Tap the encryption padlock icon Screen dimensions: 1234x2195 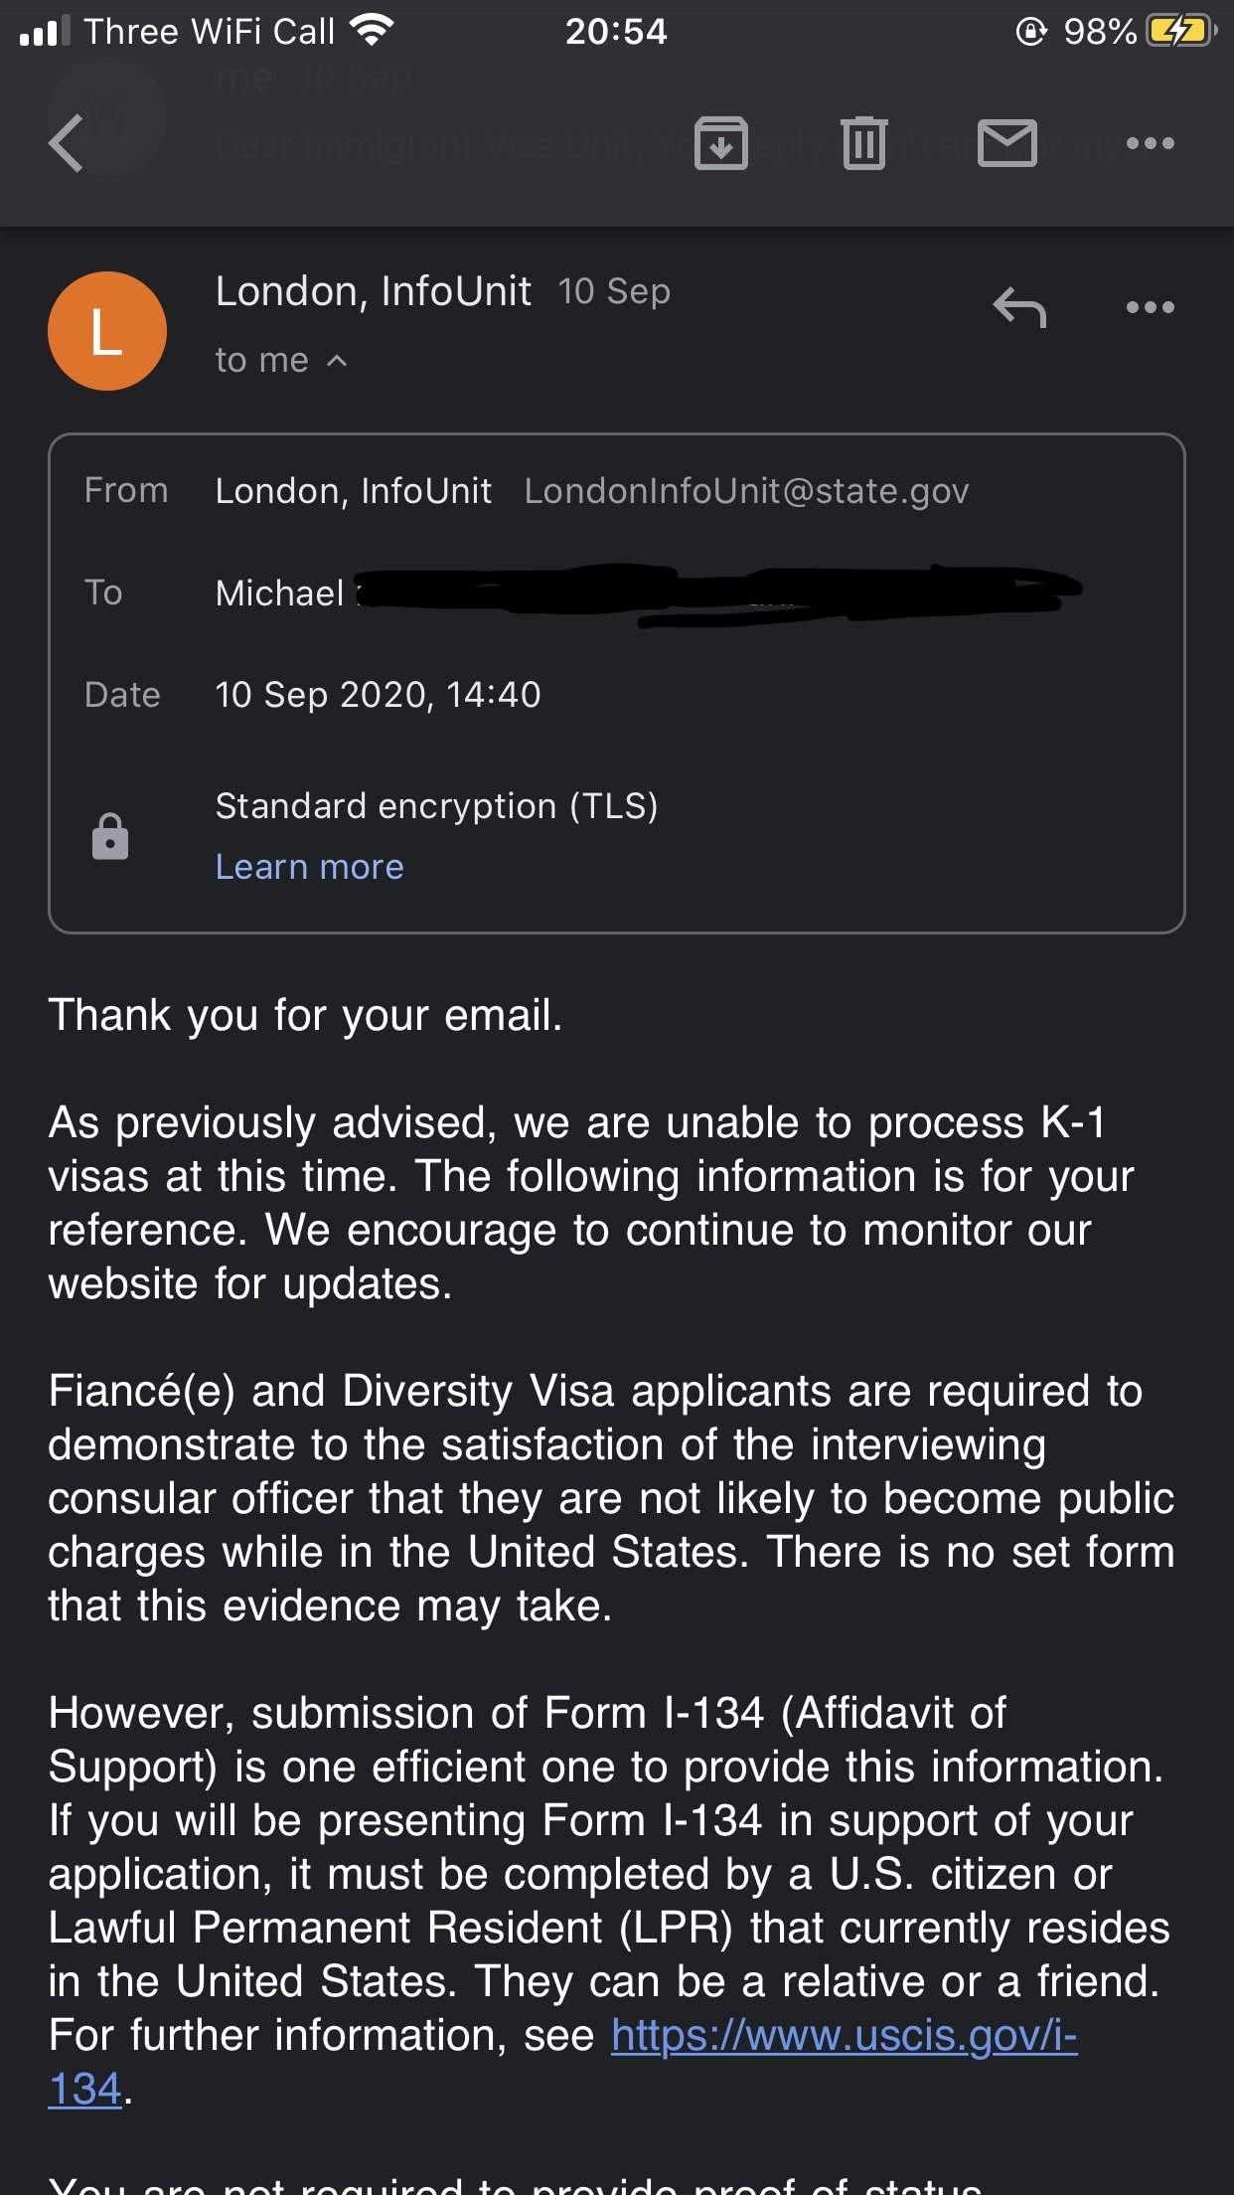click(110, 836)
